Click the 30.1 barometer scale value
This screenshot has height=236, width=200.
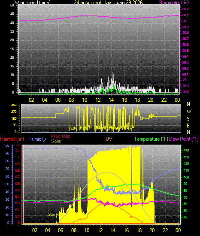click(x=185, y=15)
